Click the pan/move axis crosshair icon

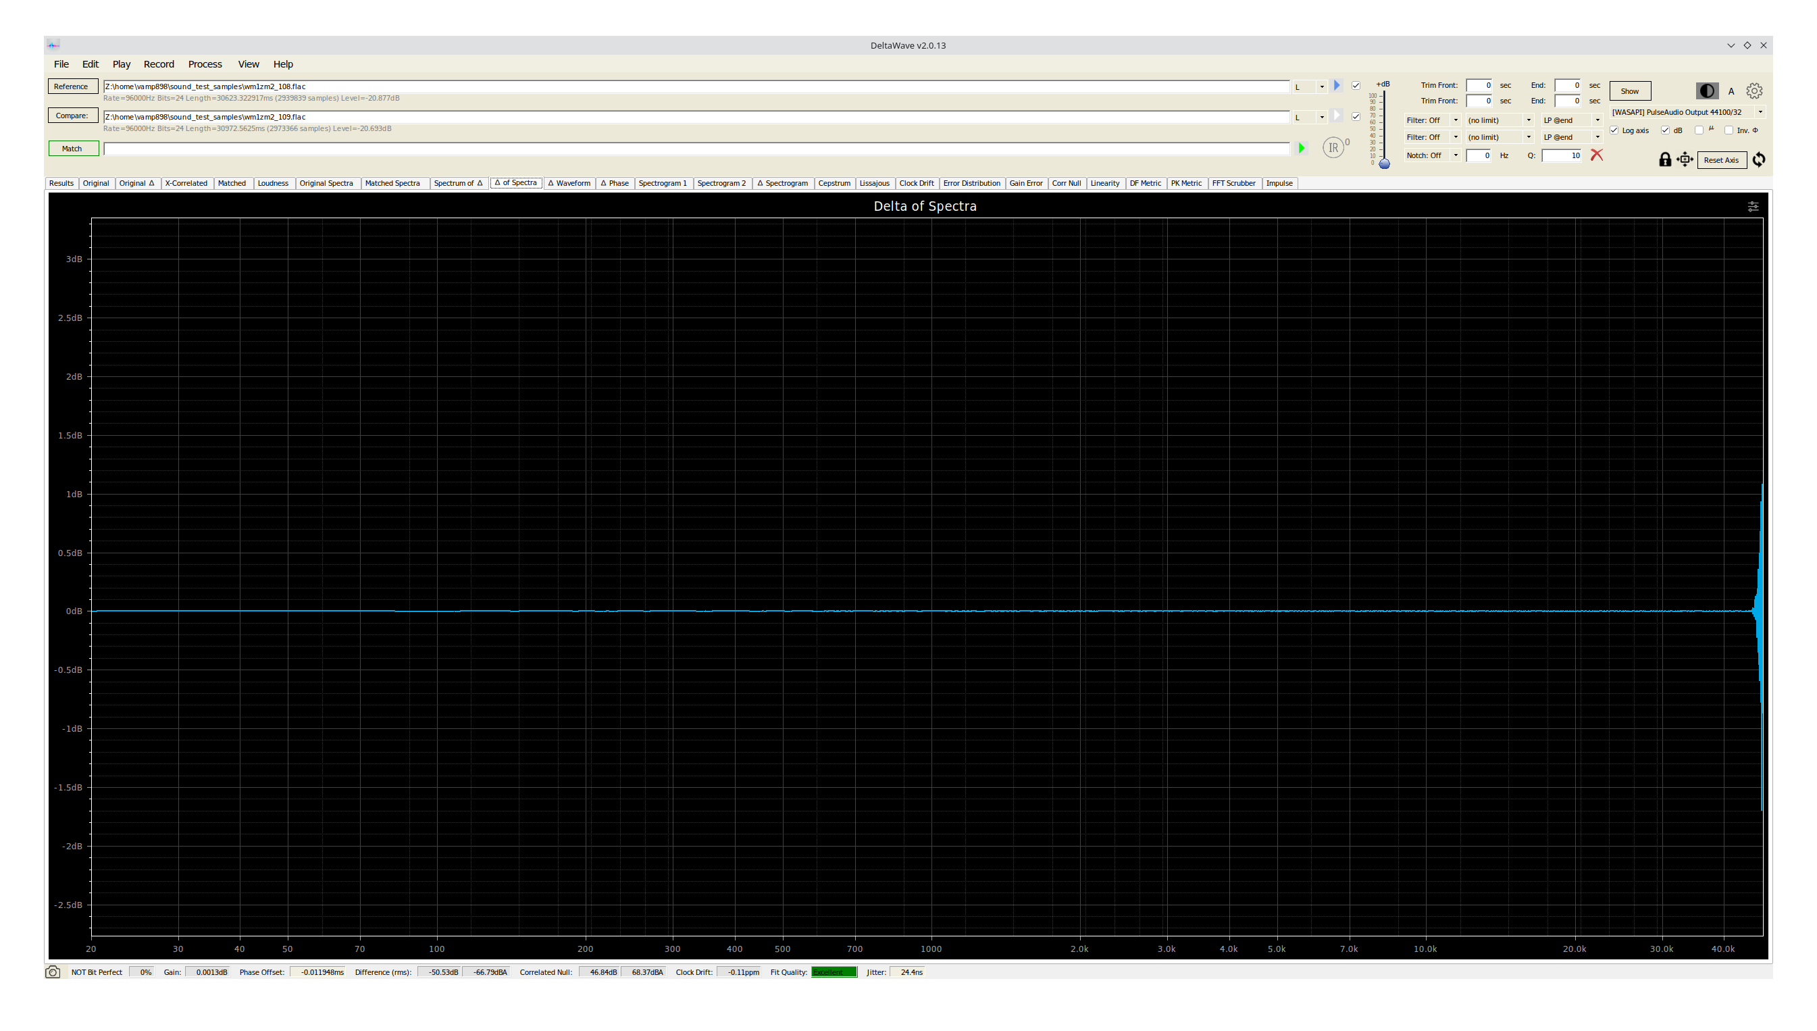pos(1685,159)
